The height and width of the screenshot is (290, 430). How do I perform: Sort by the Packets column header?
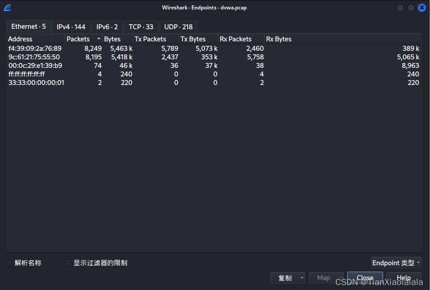(84, 39)
